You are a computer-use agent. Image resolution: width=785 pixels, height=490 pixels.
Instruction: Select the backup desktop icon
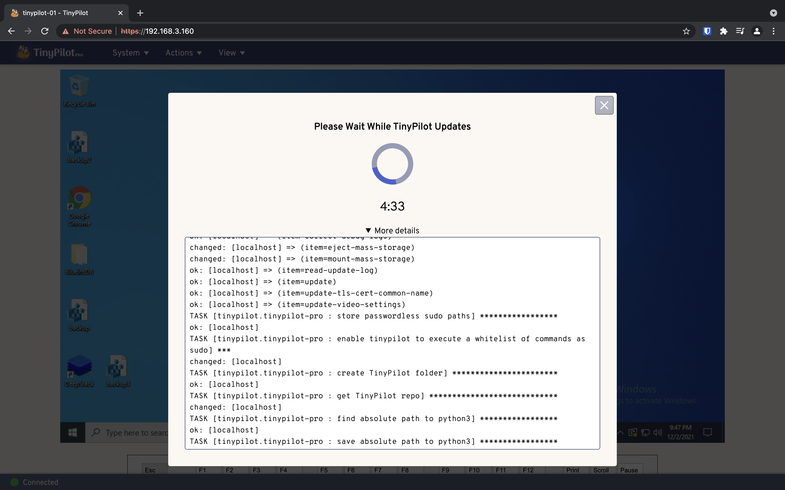tap(79, 315)
